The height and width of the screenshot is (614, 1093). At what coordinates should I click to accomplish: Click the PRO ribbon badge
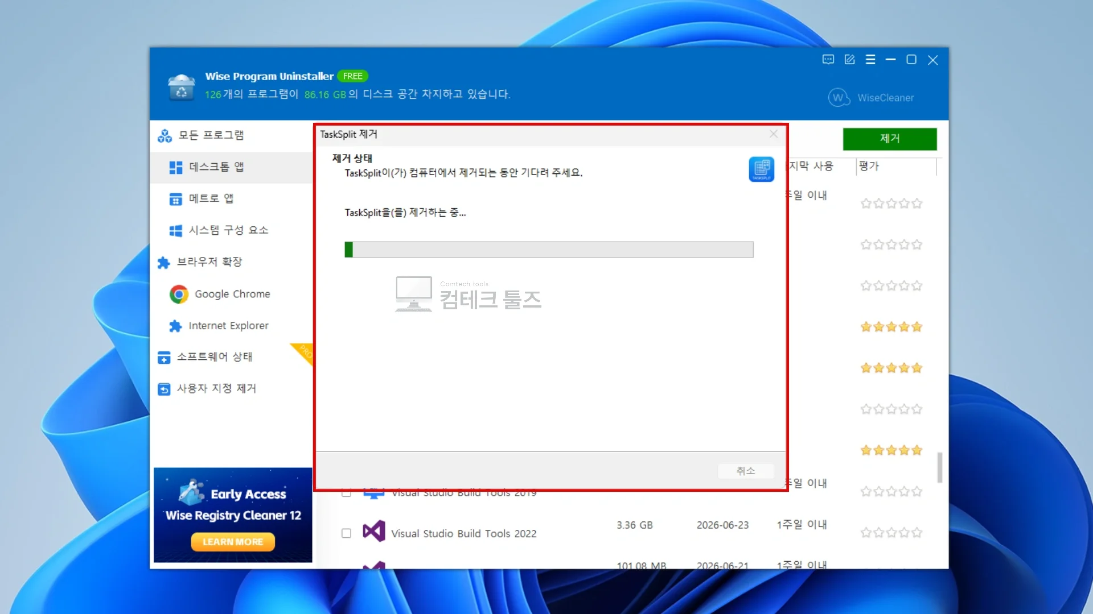tap(304, 352)
